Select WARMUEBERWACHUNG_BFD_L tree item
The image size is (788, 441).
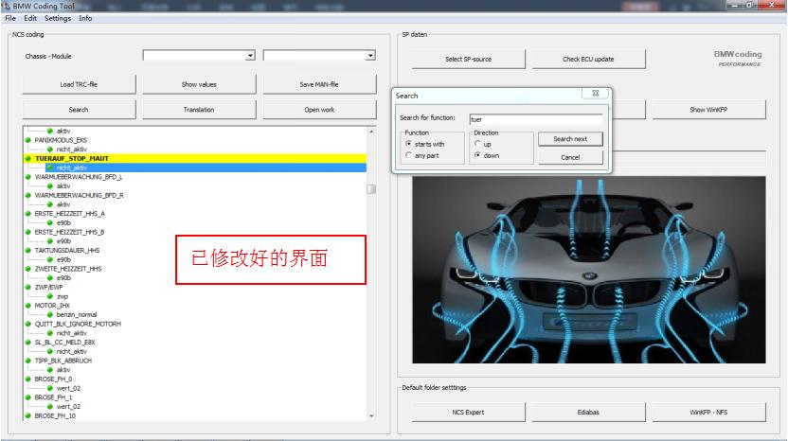point(78,177)
